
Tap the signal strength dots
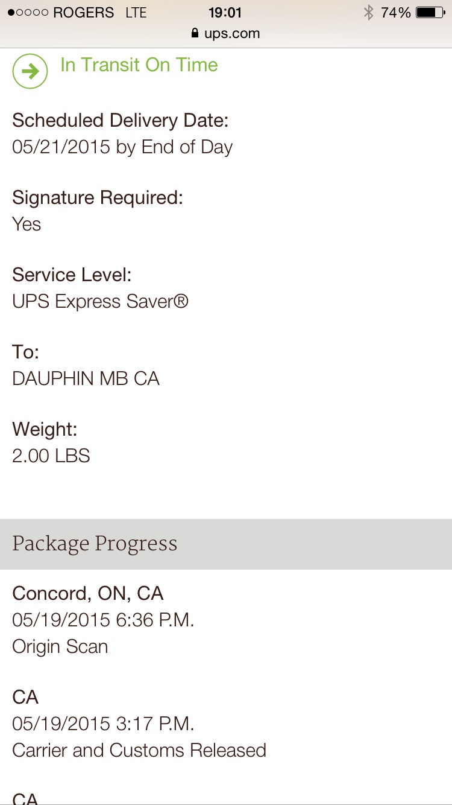pos(28,13)
